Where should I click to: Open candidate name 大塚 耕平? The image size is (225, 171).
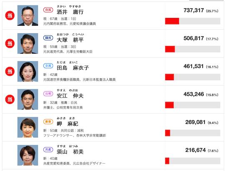tap(70, 40)
